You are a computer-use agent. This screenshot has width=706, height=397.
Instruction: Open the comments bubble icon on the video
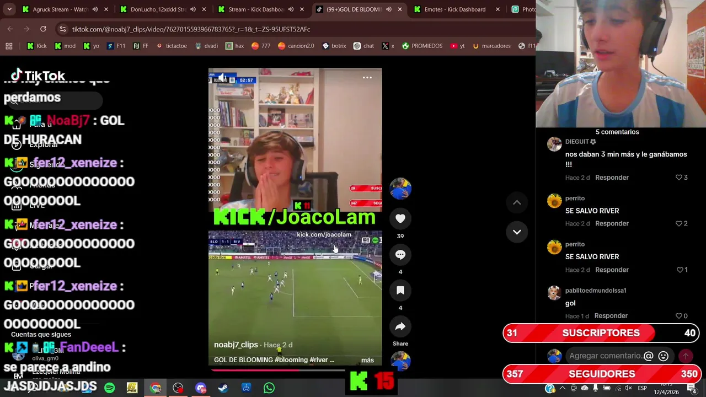[400, 254]
